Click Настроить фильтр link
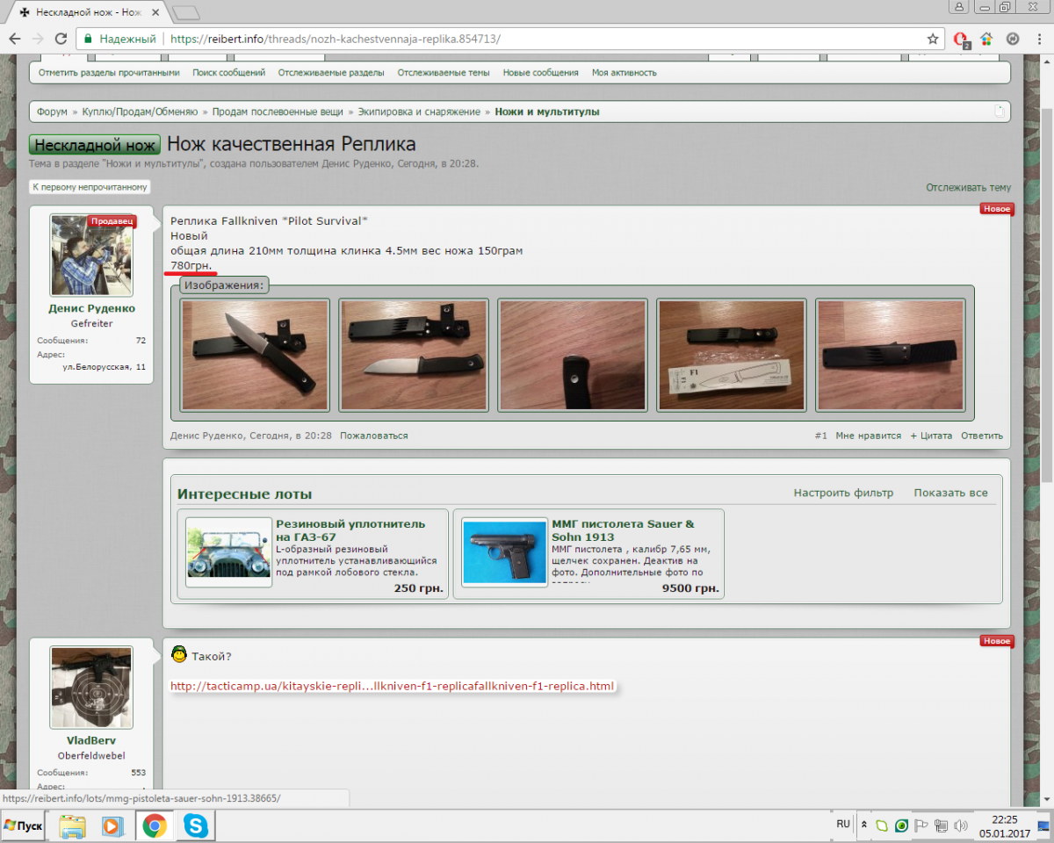This screenshot has width=1054, height=843. pyautogui.click(x=843, y=493)
